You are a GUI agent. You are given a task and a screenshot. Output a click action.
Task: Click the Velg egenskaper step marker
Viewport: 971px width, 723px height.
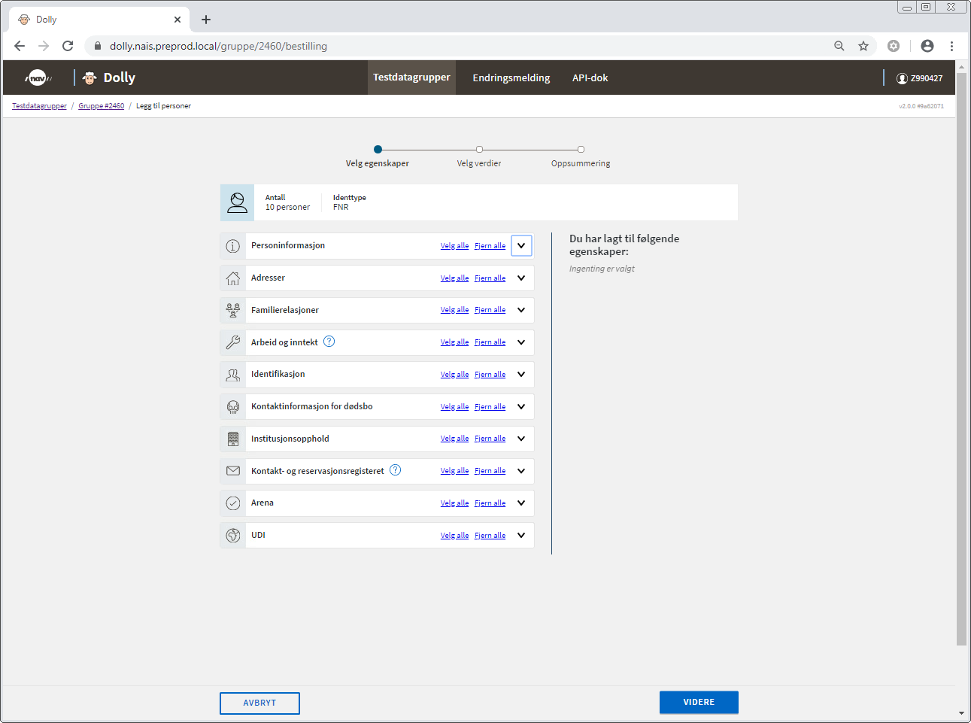[x=378, y=149]
